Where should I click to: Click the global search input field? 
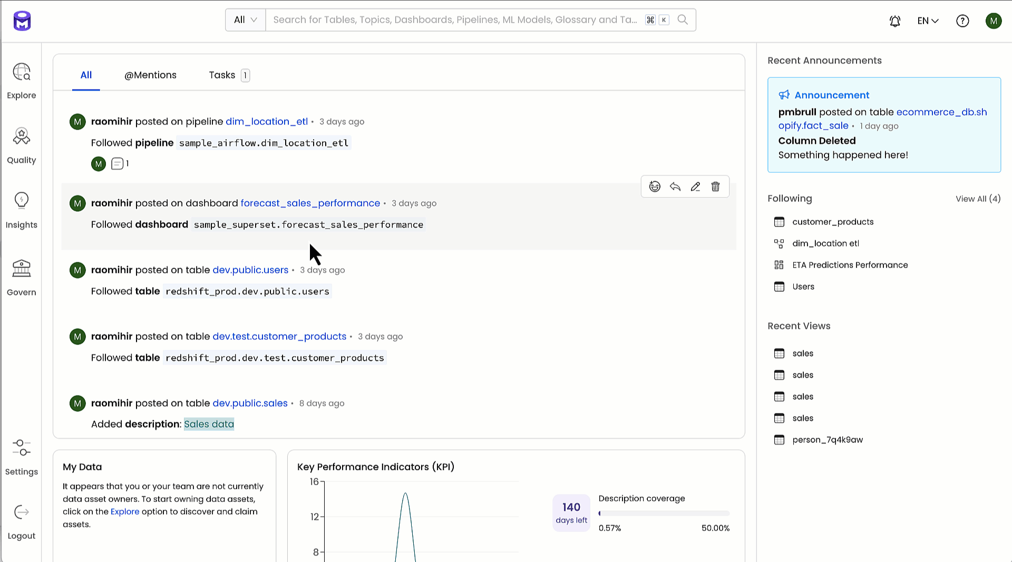[x=454, y=20]
